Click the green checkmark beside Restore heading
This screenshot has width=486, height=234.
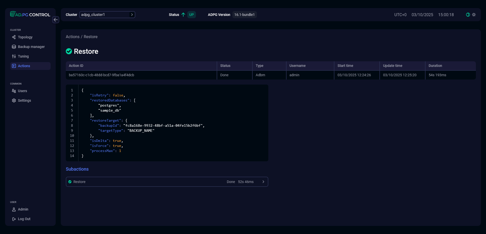point(69,51)
